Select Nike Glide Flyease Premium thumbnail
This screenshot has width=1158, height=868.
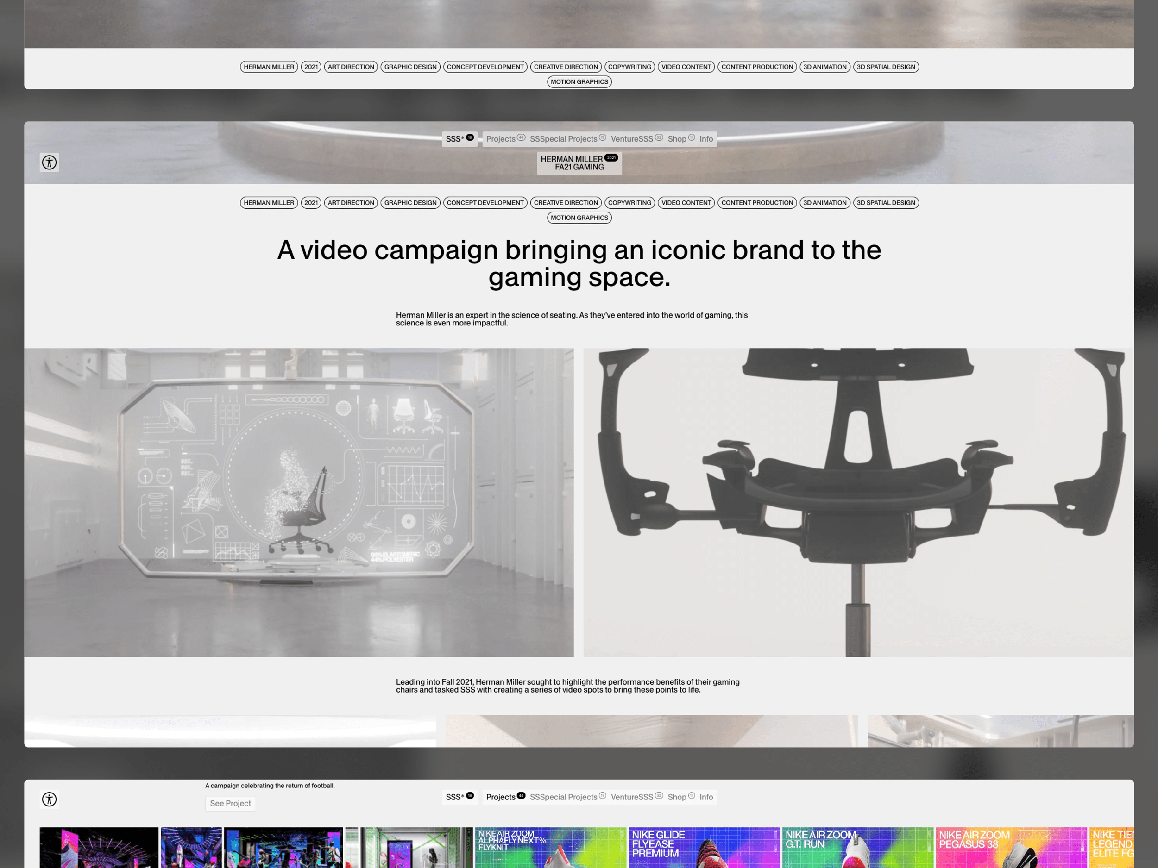[x=703, y=847]
